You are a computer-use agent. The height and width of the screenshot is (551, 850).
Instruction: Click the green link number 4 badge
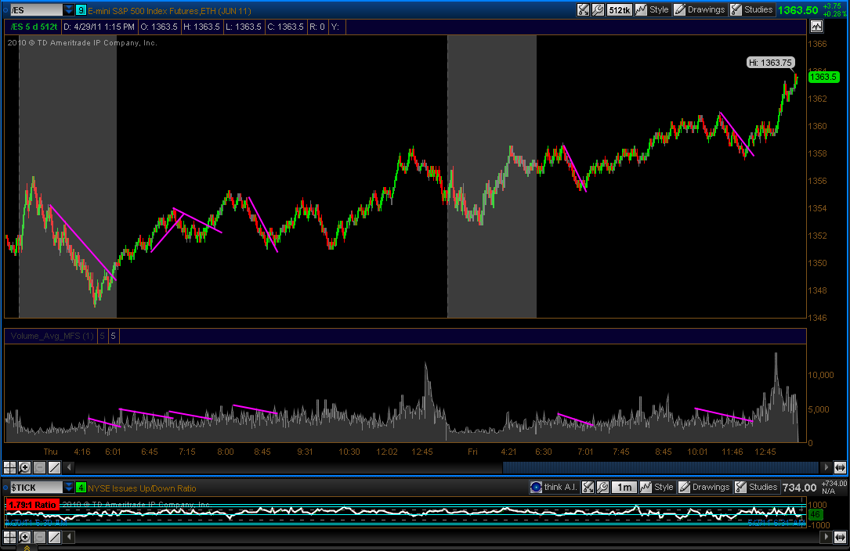pyautogui.click(x=81, y=488)
